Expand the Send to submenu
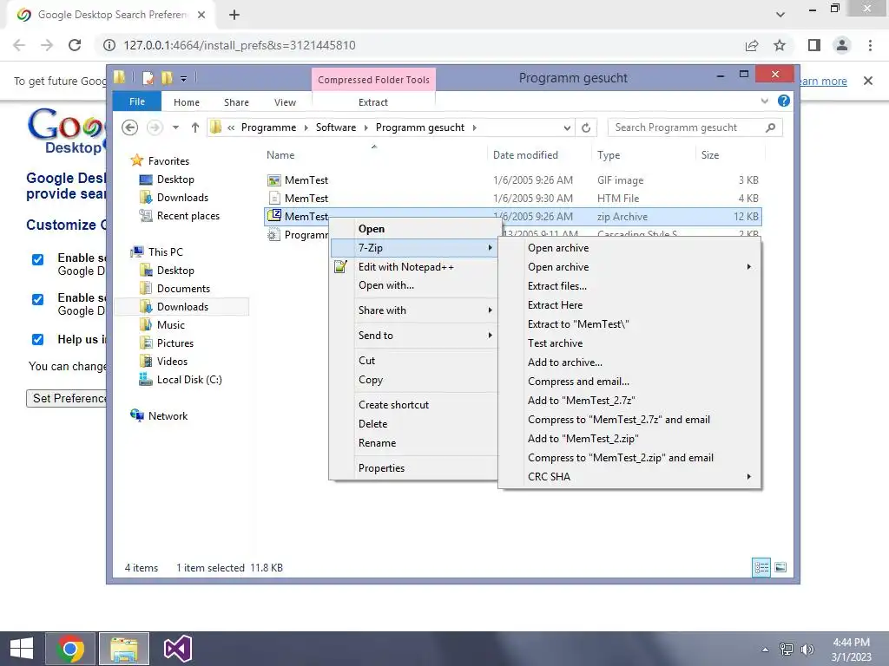 (414, 336)
